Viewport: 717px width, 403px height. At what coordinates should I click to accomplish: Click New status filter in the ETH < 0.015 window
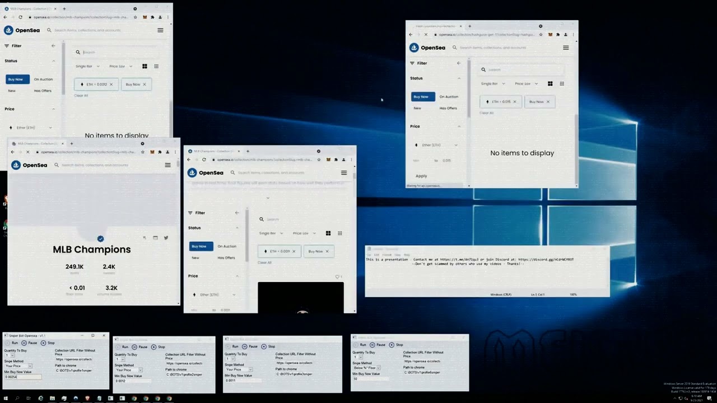[417, 108]
